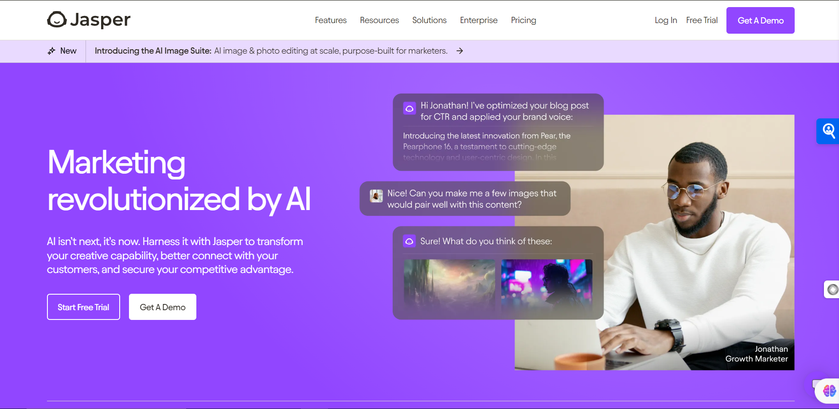The image size is (839, 409).
Task: Click the arrow after the AI Image Suite announcement
Action: pyautogui.click(x=460, y=51)
